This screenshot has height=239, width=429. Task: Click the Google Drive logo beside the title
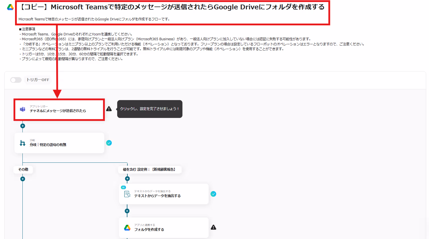(x=10, y=7)
